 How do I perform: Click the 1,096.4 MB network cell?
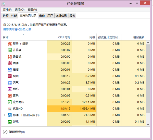pos(84,109)
